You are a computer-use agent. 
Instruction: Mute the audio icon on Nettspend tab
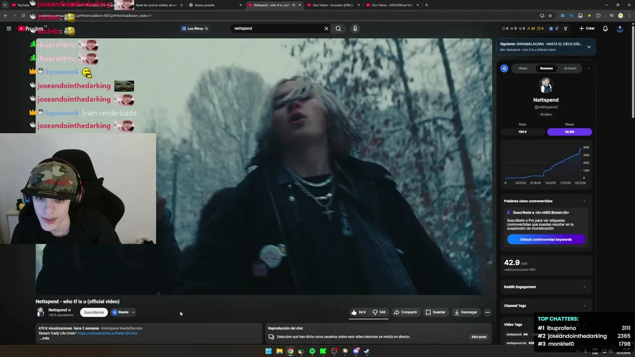click(x=293, y=5)
